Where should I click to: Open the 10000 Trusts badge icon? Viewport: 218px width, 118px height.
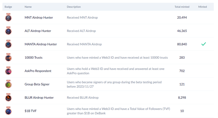click(x=8, y=58)
